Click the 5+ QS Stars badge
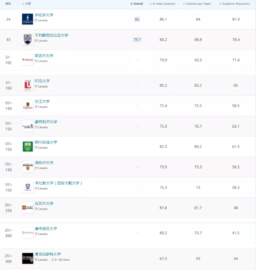256x270 pixels. click(x=61, y=260)
